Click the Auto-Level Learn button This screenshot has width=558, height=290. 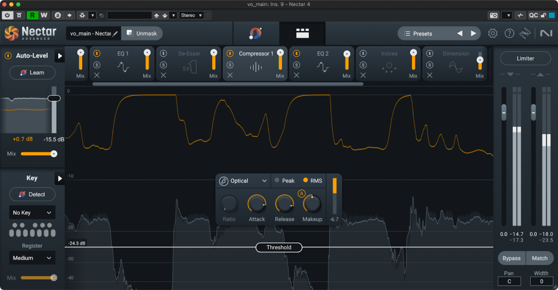coord(32,72)
